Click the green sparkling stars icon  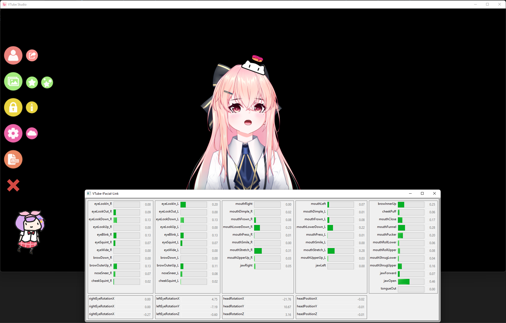click(47, 83)
